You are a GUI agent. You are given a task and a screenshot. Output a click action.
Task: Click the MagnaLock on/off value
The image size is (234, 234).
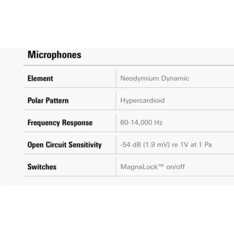pos(152,167)
